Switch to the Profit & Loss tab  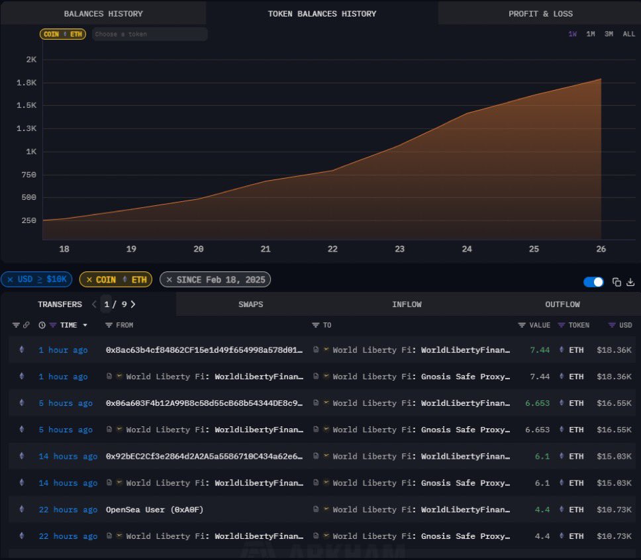540,13
